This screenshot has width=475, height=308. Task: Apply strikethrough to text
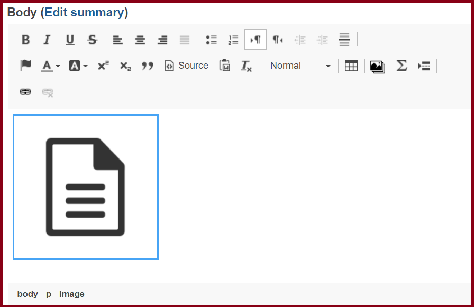coord(92,40)
